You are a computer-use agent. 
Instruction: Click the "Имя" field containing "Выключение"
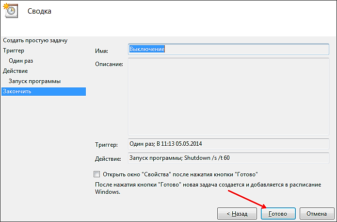point(228,49)
